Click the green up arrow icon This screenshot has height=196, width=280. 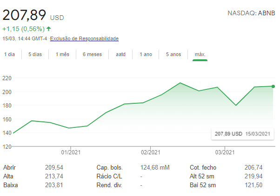(x=49, y=29)
